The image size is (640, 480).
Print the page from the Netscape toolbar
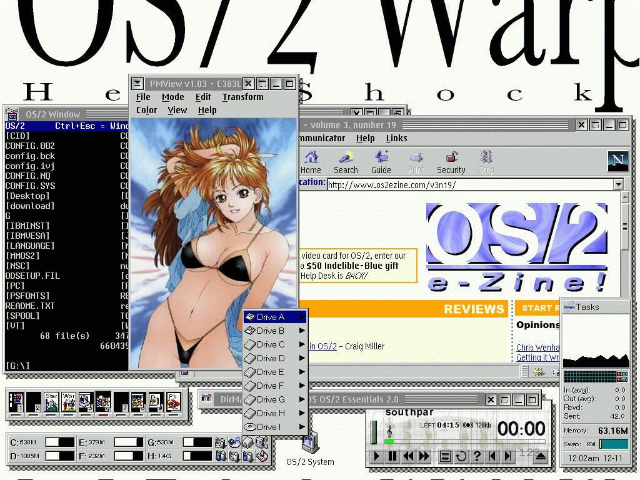point(416,162)
